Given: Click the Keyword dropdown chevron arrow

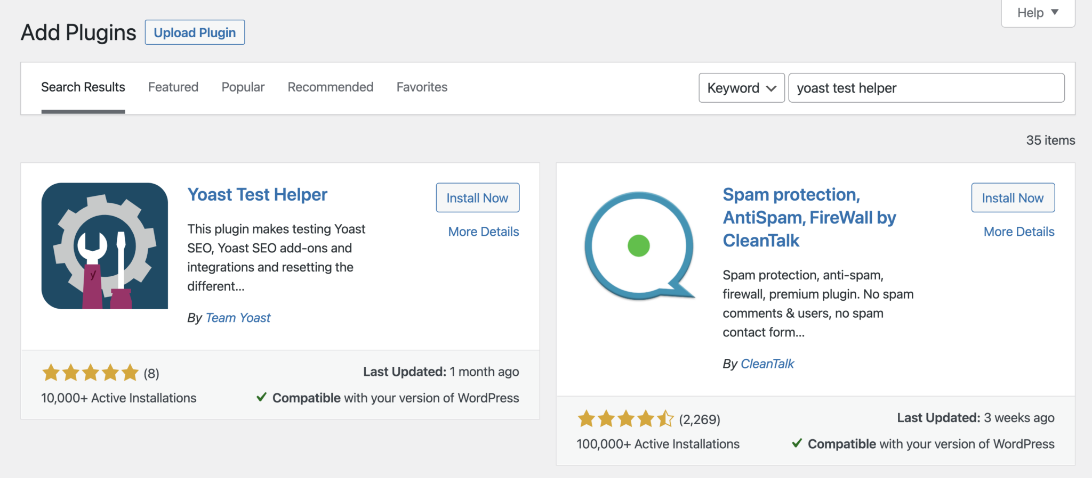Looking at the screenshot, I should (x=770, y=88).
